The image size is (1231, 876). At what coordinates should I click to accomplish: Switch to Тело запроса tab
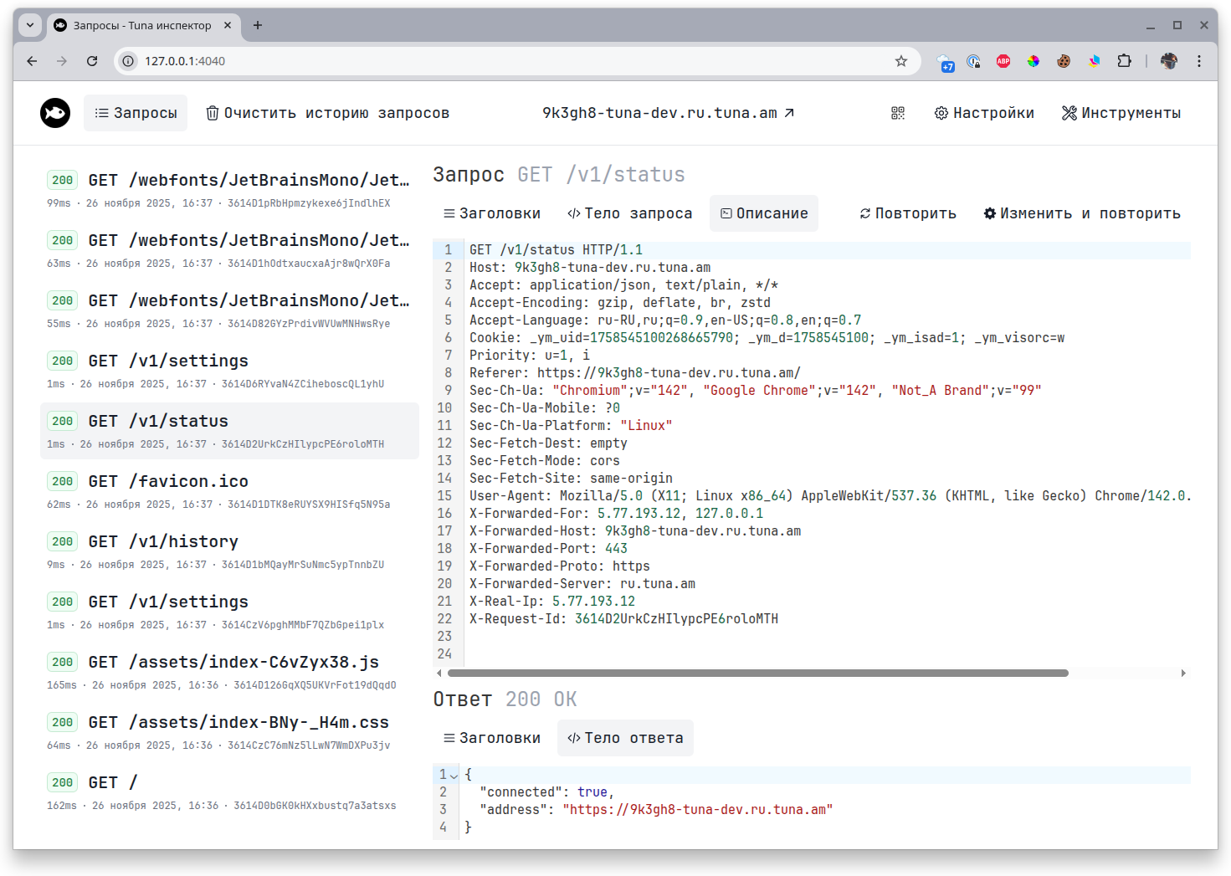[x=630, y=213]
